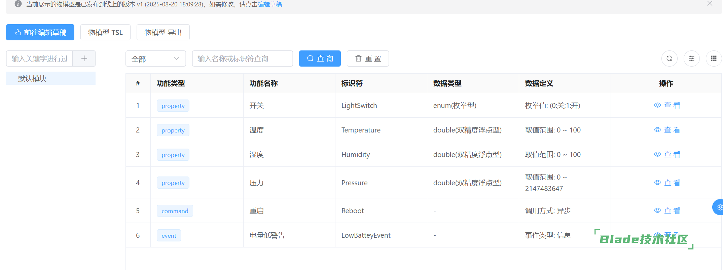Image resolution: width=723 pixels, height=270 pixels.
Task: Click the plus icon to add module
Action: [84, 59]
